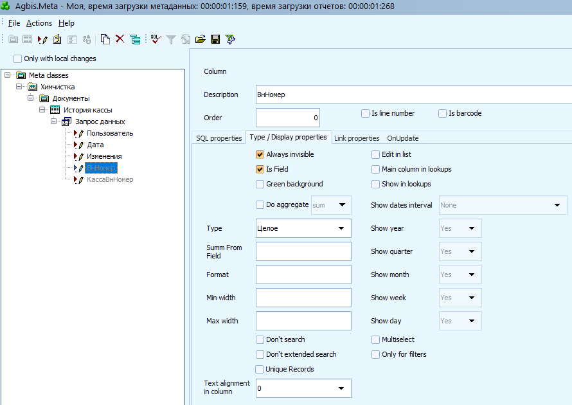Uncheck the Is Field checkbox

(260, 169)
